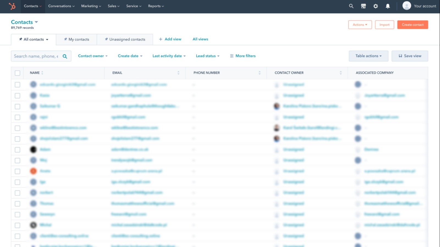Viewport: 440px width, 247px height.
Task: Check the first contact row checkbox
Action: pyautogui.click(x=17, y=85)
